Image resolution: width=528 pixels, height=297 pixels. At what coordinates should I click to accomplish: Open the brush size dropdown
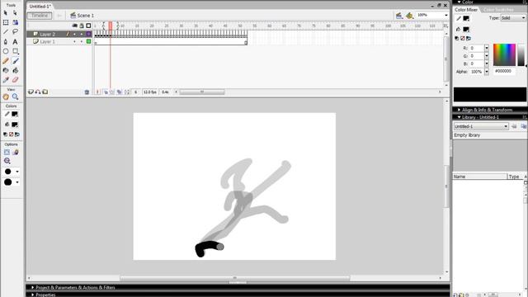click(17, 172)
